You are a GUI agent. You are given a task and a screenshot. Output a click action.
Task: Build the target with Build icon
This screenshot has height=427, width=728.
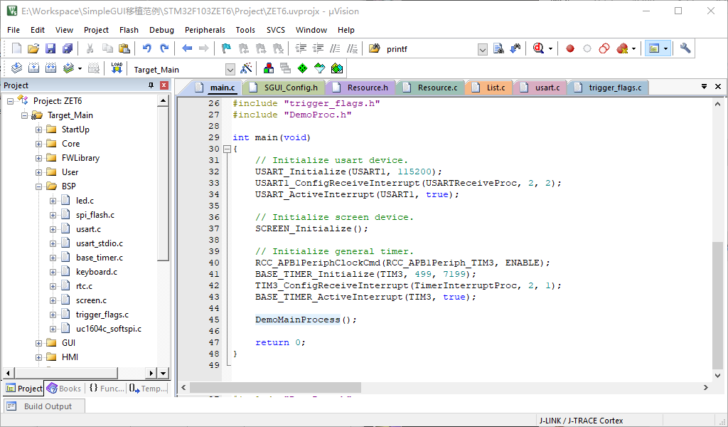[33, 69]
